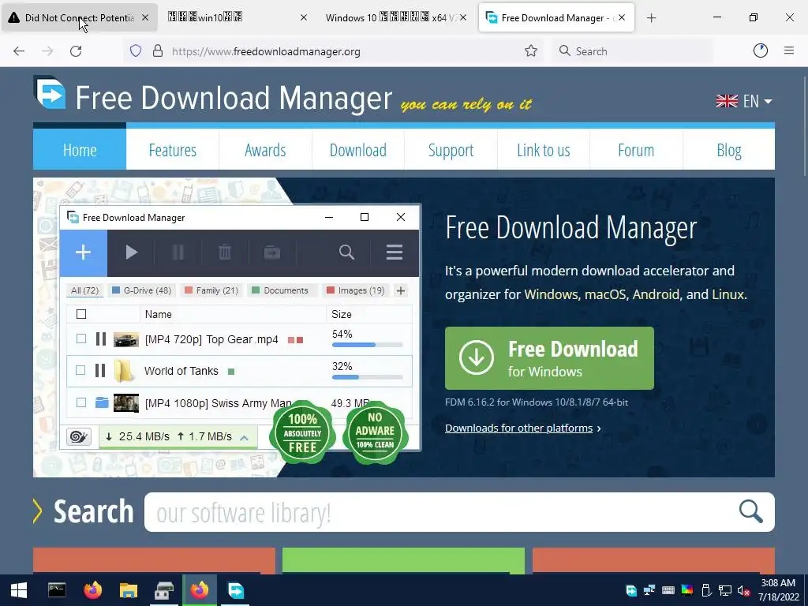The height and width of the screenshot is (606, 808).
Task: Click the snail mode icon in FDM preview
Action: click(79, 436)
